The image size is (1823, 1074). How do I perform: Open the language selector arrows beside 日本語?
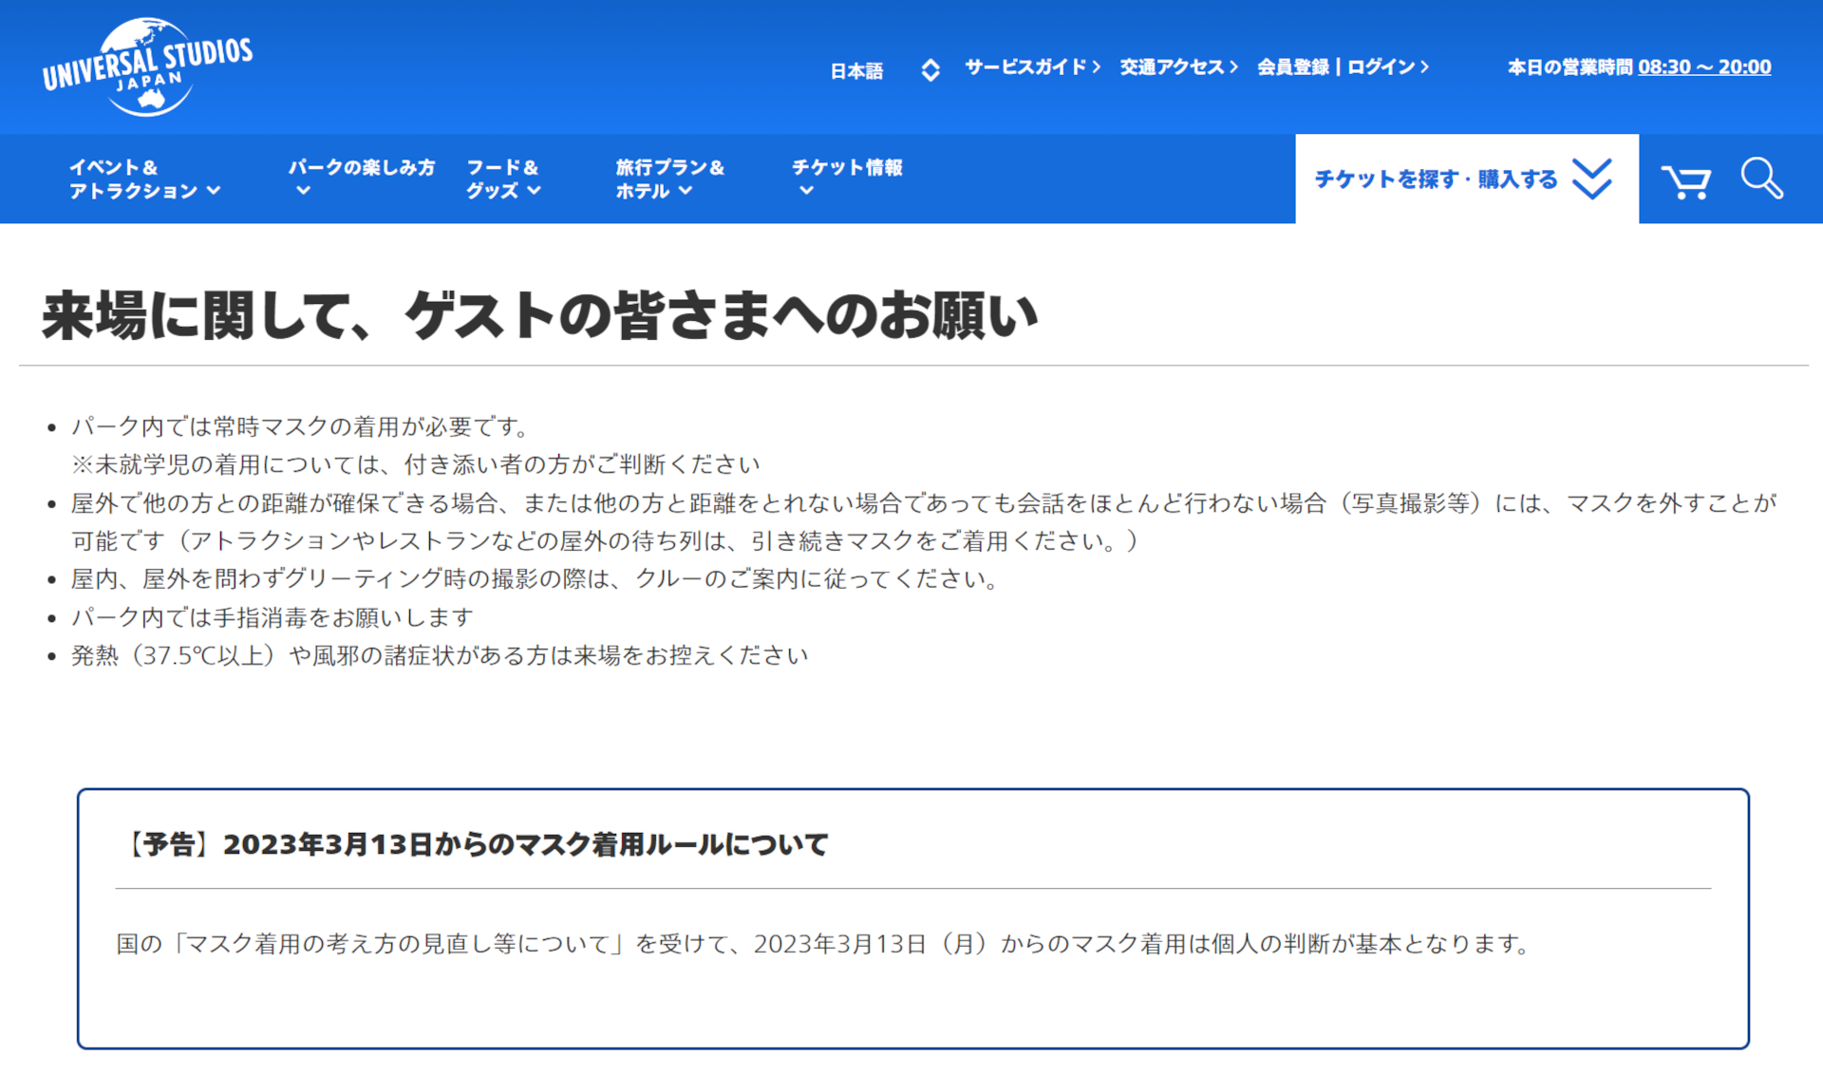coord(930,68)
